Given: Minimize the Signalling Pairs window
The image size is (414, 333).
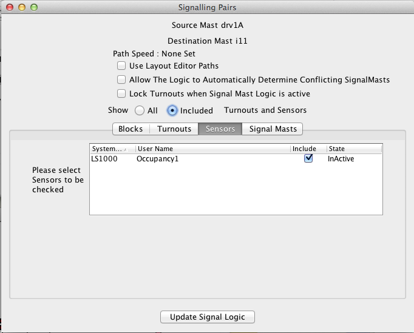Looking at the screenshot, I should (x=22, y=8).
